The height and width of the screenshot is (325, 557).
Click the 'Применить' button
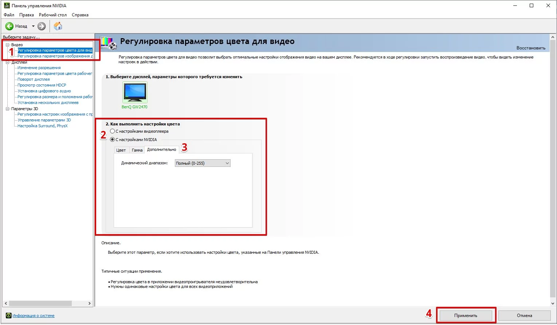pyautogui.click(x=466, y=316)
